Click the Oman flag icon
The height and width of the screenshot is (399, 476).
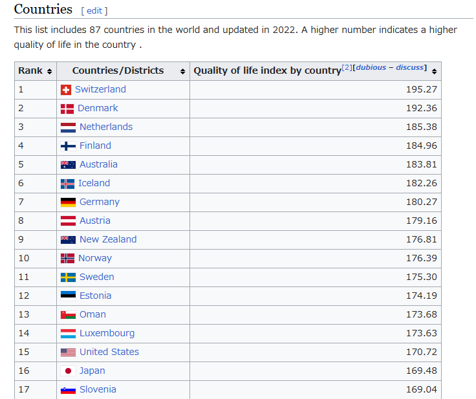coord(68,315)
